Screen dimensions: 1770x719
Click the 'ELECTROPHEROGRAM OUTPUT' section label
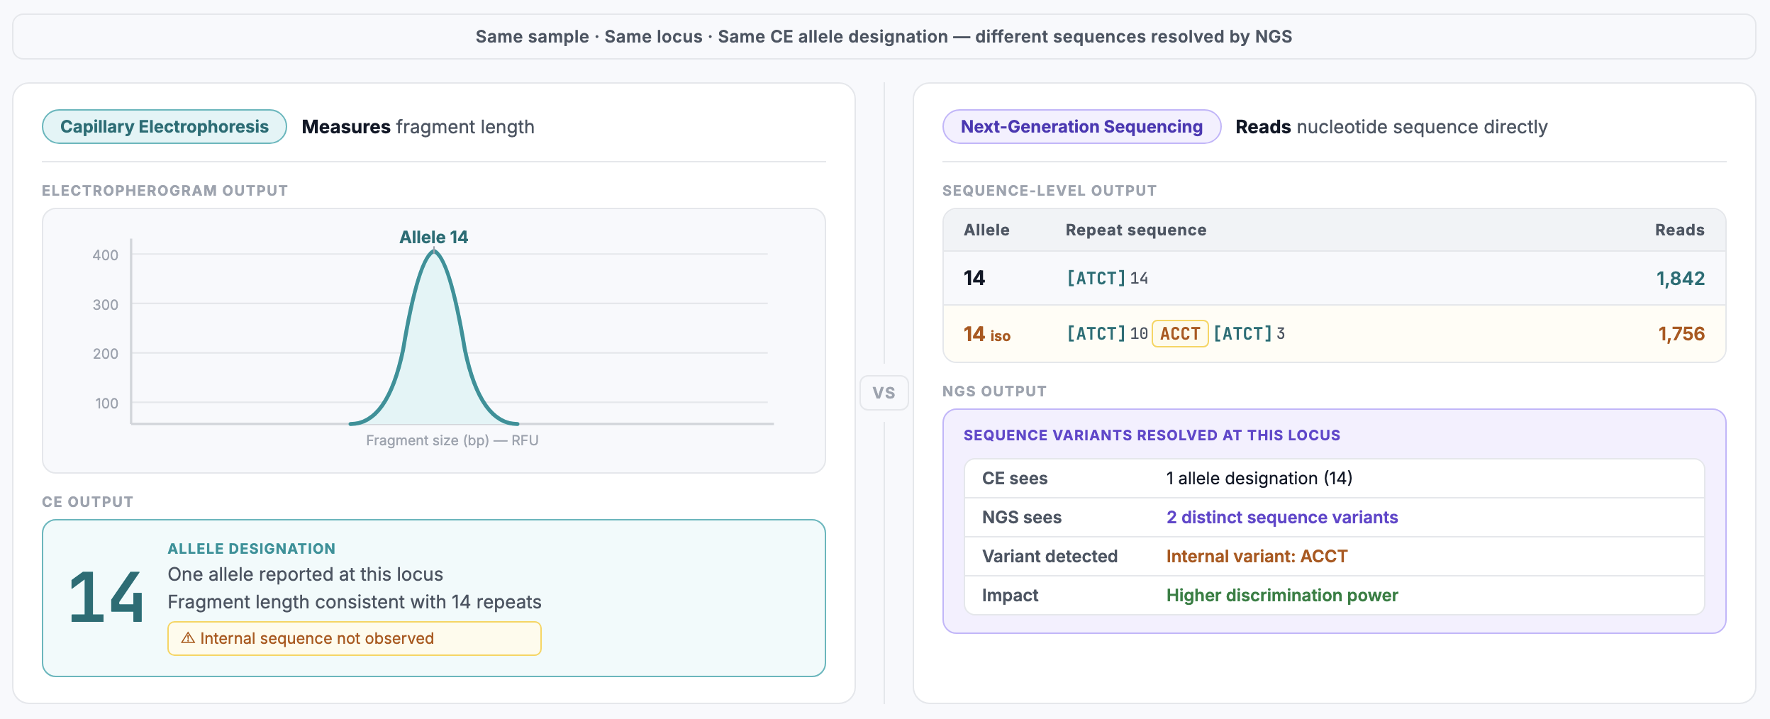(165, 191)
